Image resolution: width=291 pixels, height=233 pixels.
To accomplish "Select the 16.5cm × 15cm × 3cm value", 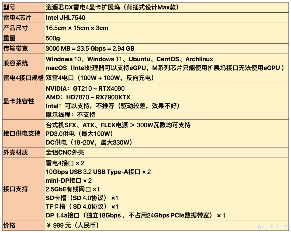I will point(77,28).
